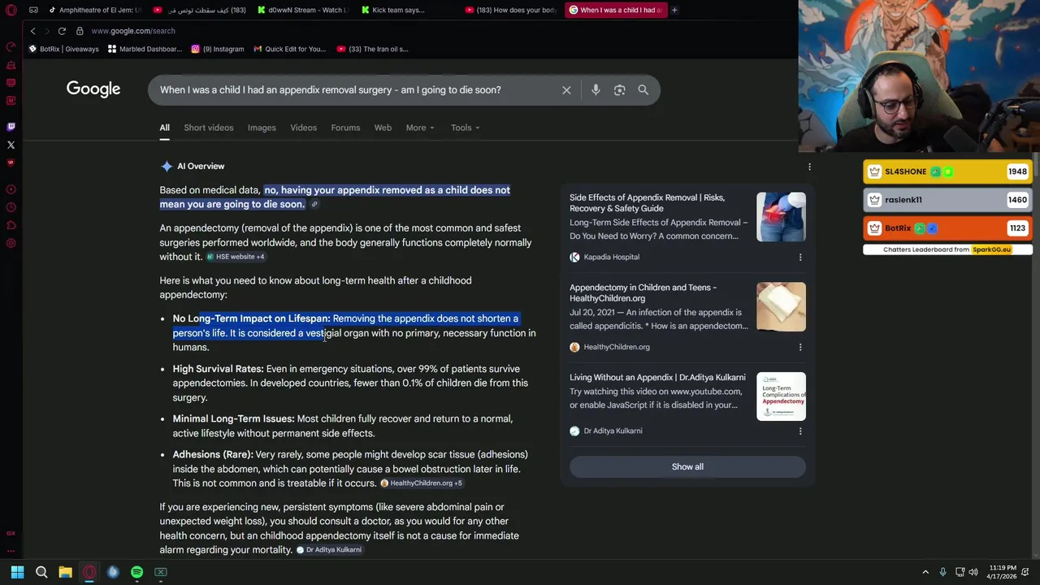Screen dimensions: 1040x585
Task: Open Appendectomy in Children and Teens link
Action: click(x=643, y=292)
